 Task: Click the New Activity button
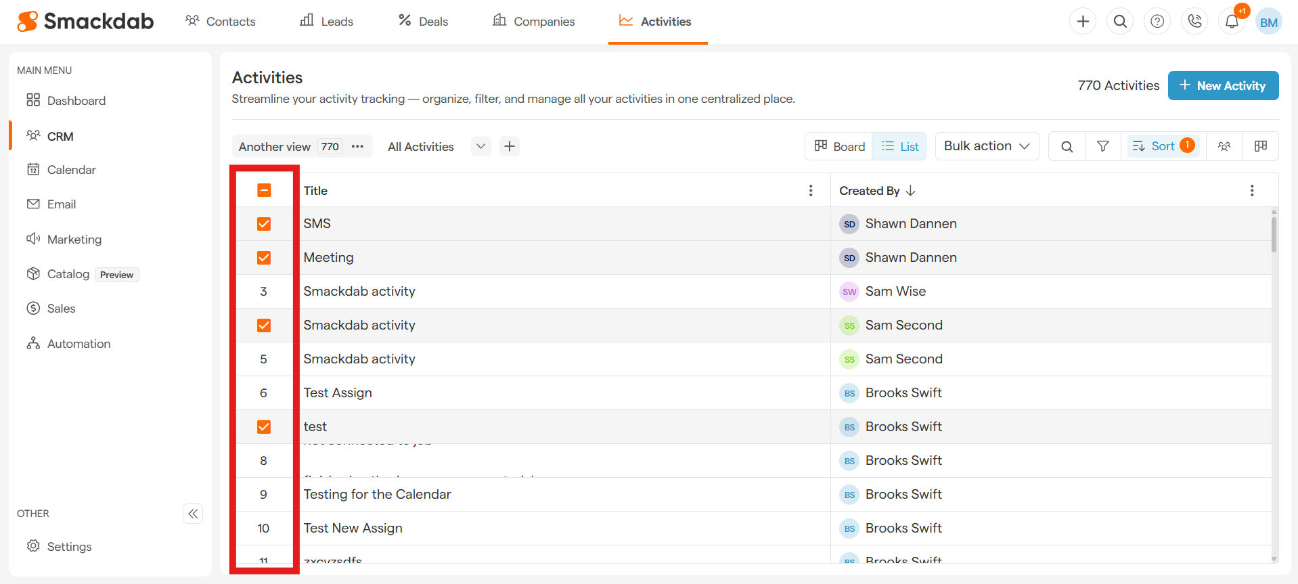[1223, 86]
